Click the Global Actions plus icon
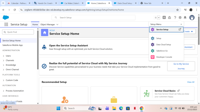Image resolution: width=200 pixels, height=112 pixels. tap(164, 17)
